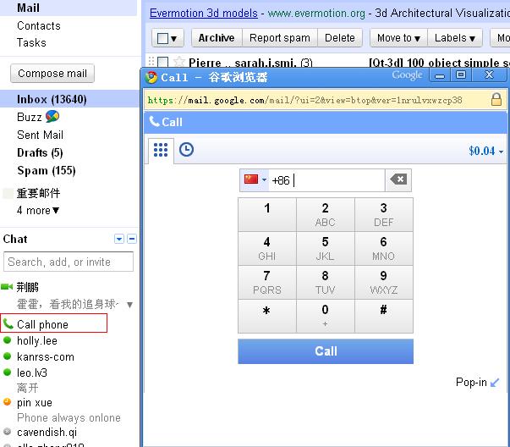Click kanrss-com green status dot
The image size is (510, 447).
click(7, 356)
